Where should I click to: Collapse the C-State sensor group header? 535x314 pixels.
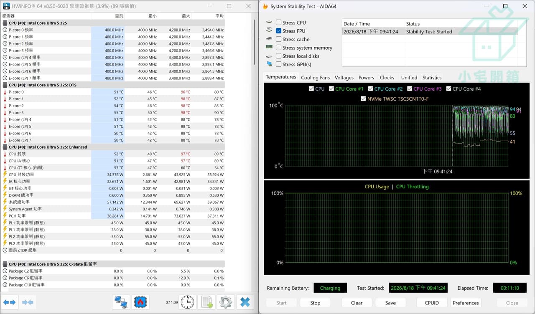[x=53, y=264]
